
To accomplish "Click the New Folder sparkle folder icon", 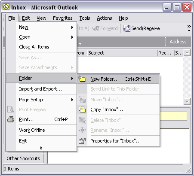I will [x=82, y=79].
